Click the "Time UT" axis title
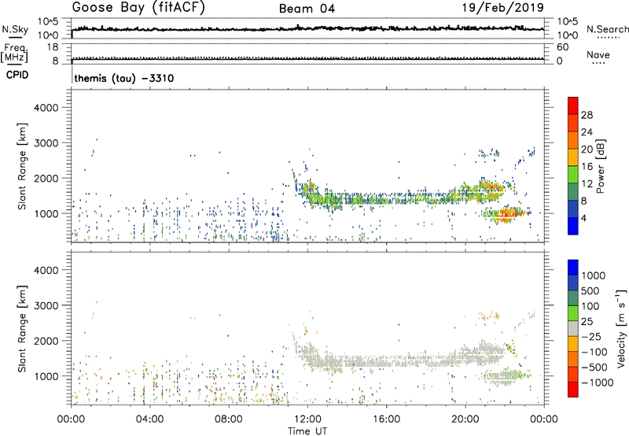This screenshot has width=629, height=436. click(x=307, y=431)
